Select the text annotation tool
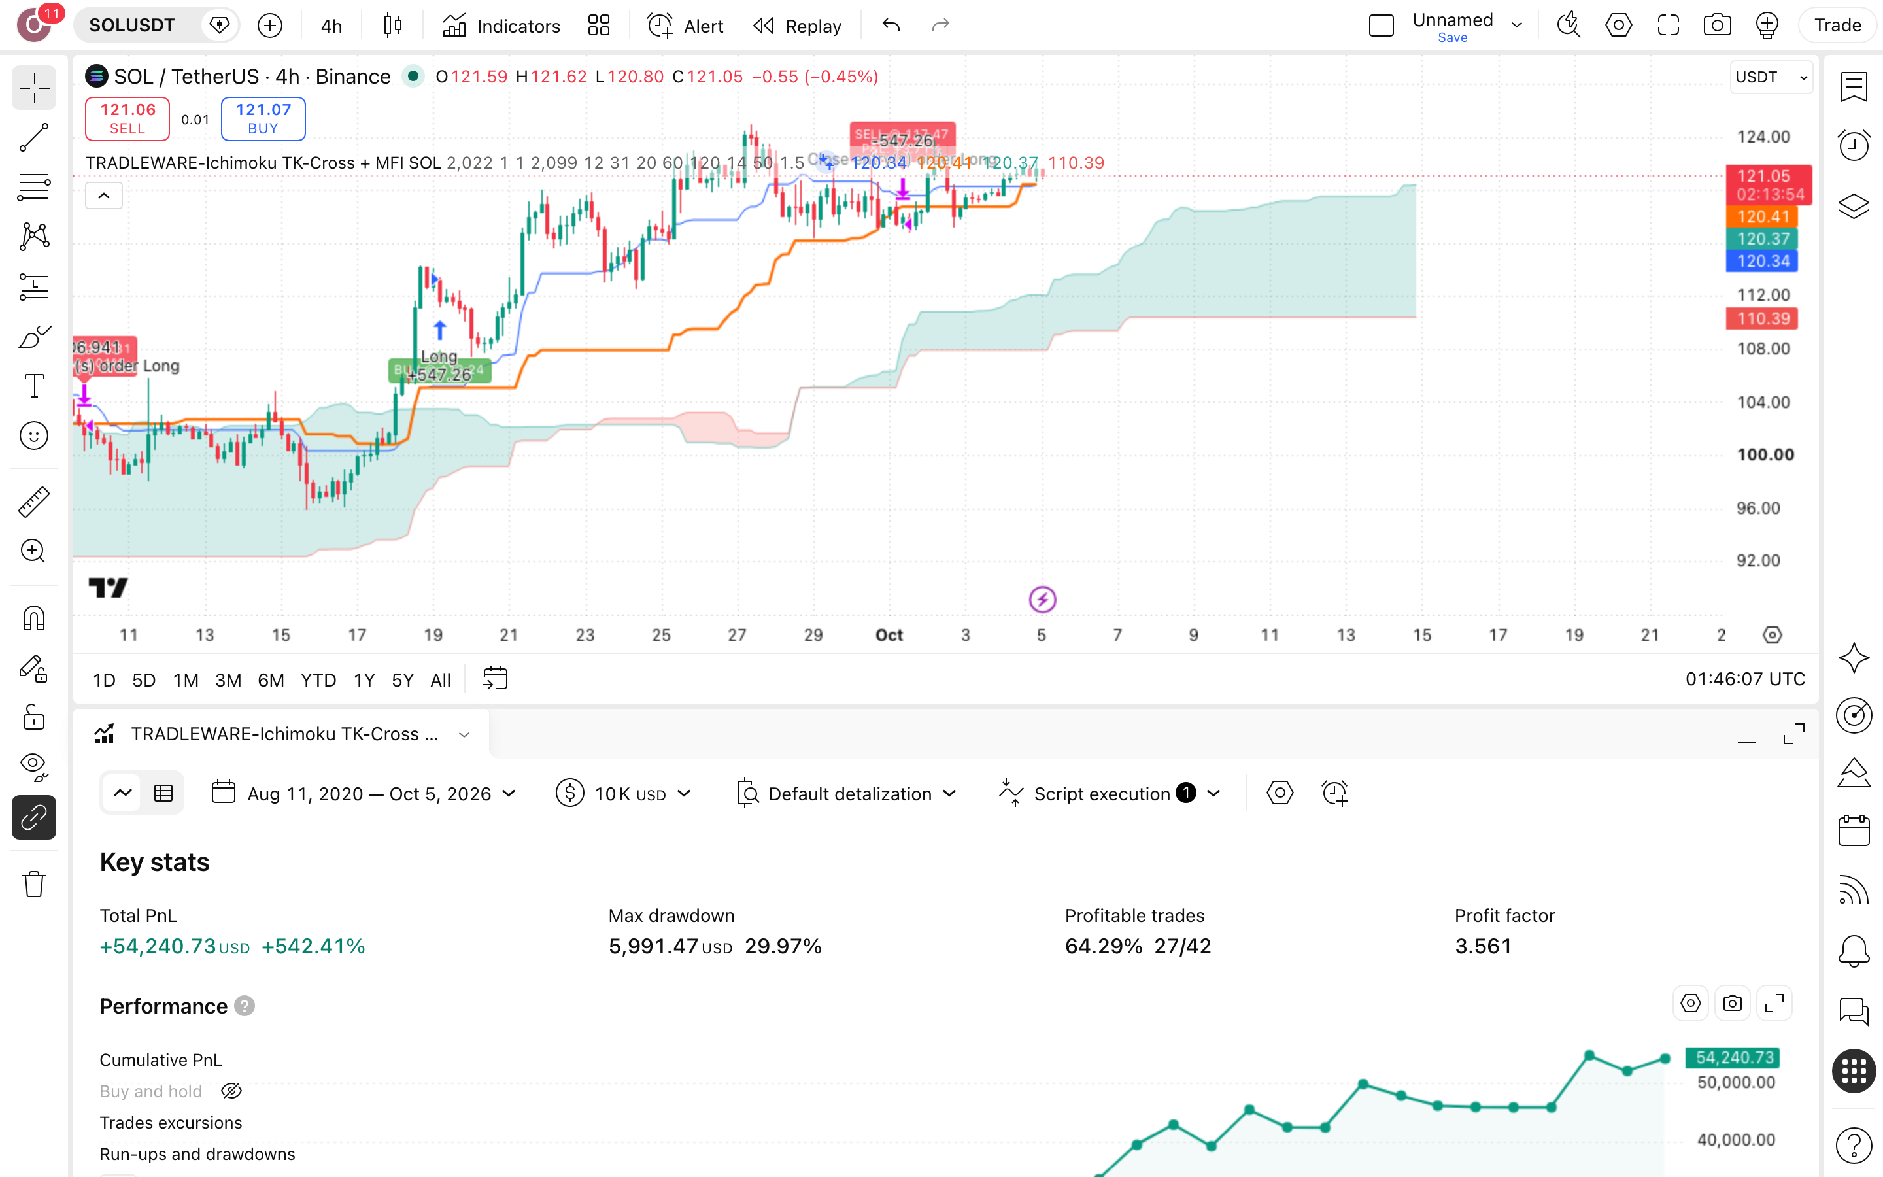 (33, 386)
